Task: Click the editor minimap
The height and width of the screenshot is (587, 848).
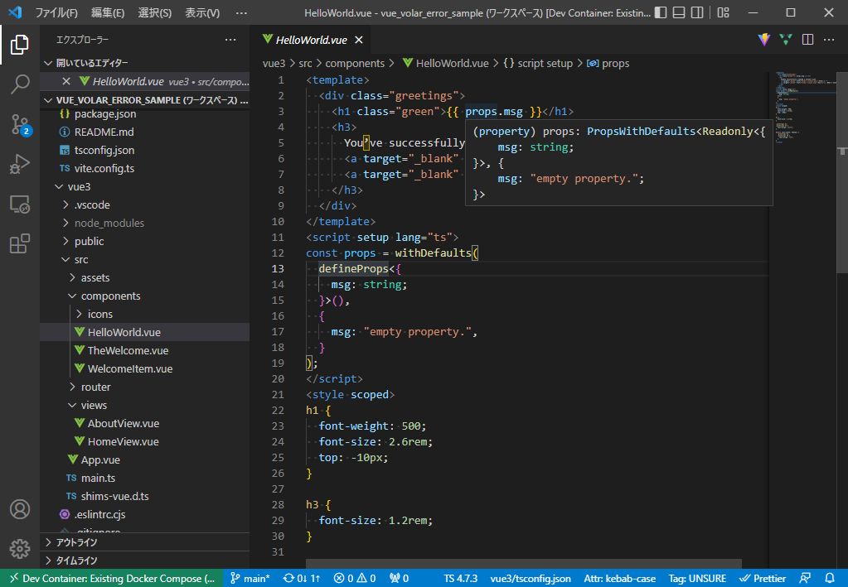Action: coord(806,108)
